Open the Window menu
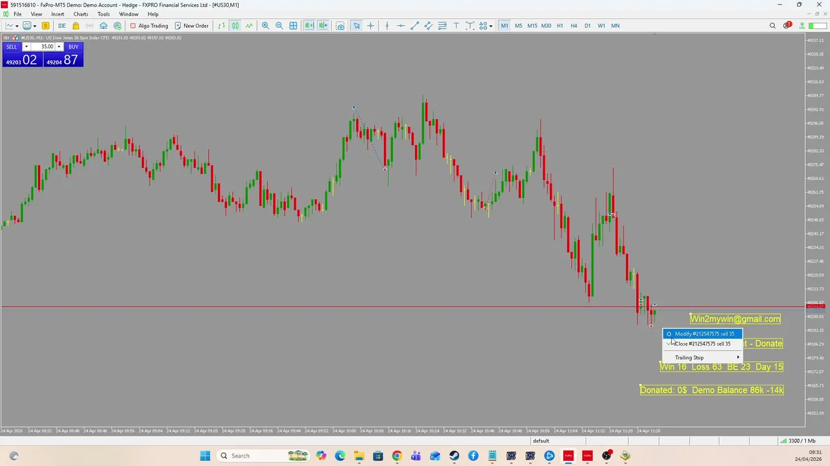Viewport: 830px width, 466px height. point(128,14)
